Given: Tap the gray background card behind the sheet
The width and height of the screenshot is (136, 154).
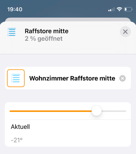Looking at the screenshot, I should (x=68, y=19).
